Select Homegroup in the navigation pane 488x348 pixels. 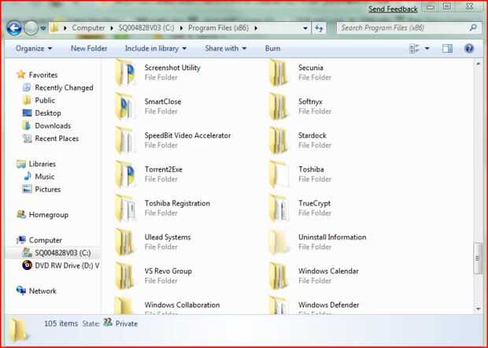pyautogui.click(x=49, y=215)
